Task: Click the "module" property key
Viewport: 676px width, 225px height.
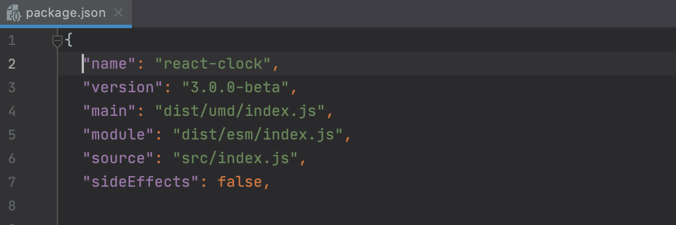Action: [119, 134]
